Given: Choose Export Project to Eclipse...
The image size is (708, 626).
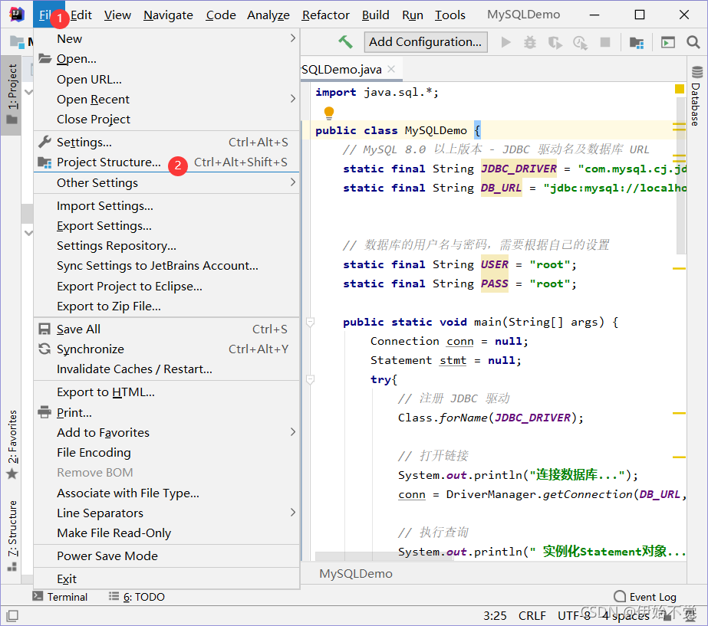Looking at the screenshot, I should pyautogui.click(x=166, y=287).
